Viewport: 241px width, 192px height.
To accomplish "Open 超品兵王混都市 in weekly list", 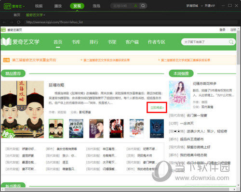I will (x=192, y=139).
